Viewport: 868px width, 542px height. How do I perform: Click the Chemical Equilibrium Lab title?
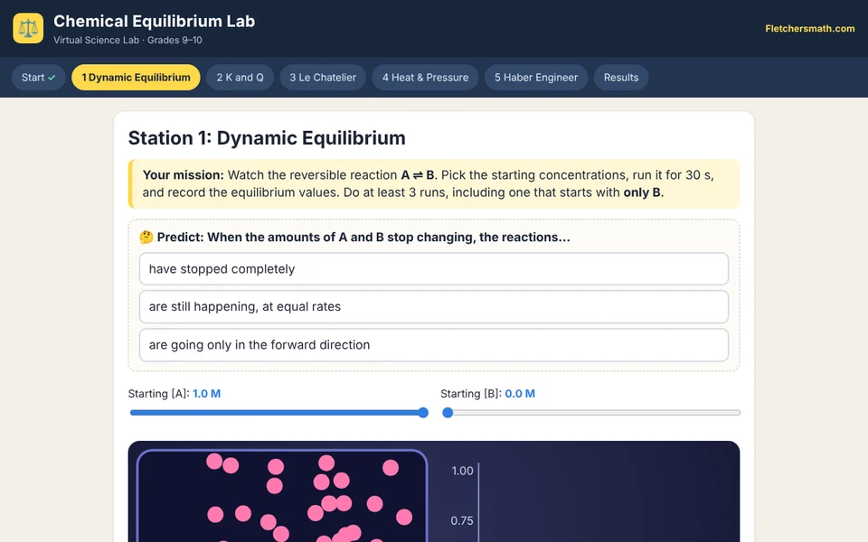(x=154, y=21)
